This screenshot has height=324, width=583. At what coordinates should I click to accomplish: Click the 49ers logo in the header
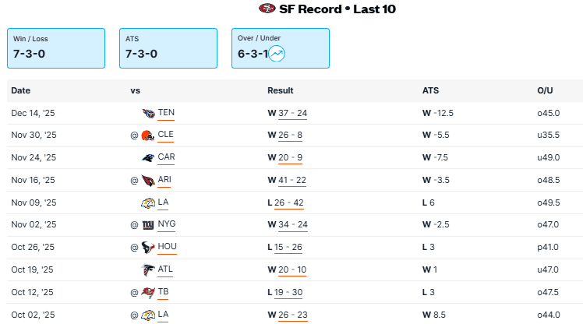pyautogui.click(x=267, y=9)
